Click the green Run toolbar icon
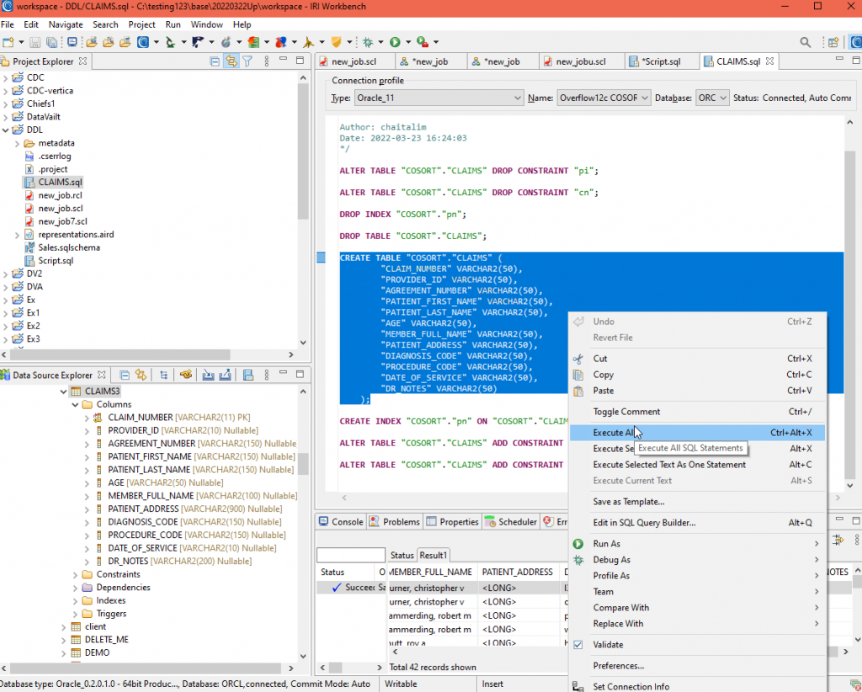862x692 pixels. coord(395,42)
